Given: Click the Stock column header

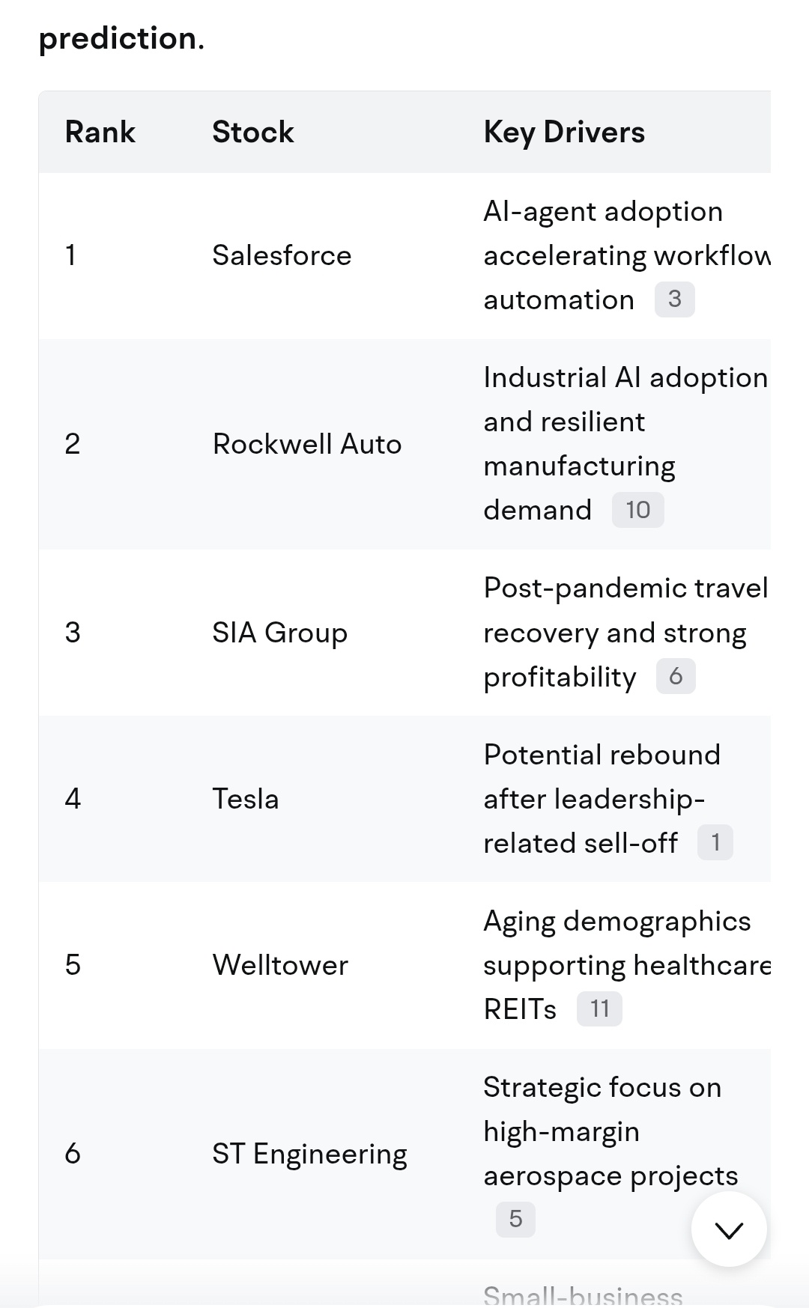Looking at the screenshot, I should pos(253,133).
